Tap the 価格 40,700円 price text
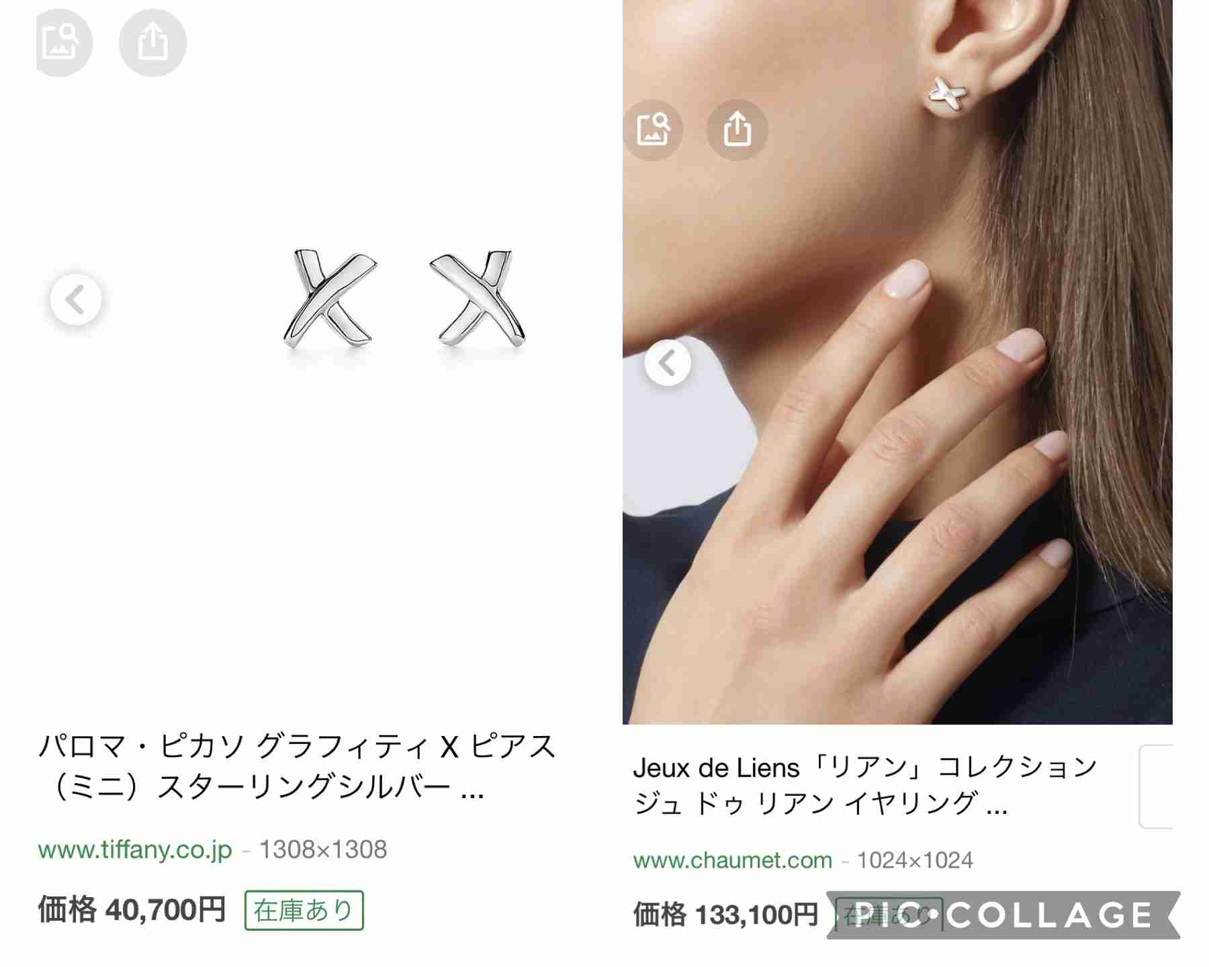Image resolution: width=1209 pixels, height=967 pixels. coord(132,910)
